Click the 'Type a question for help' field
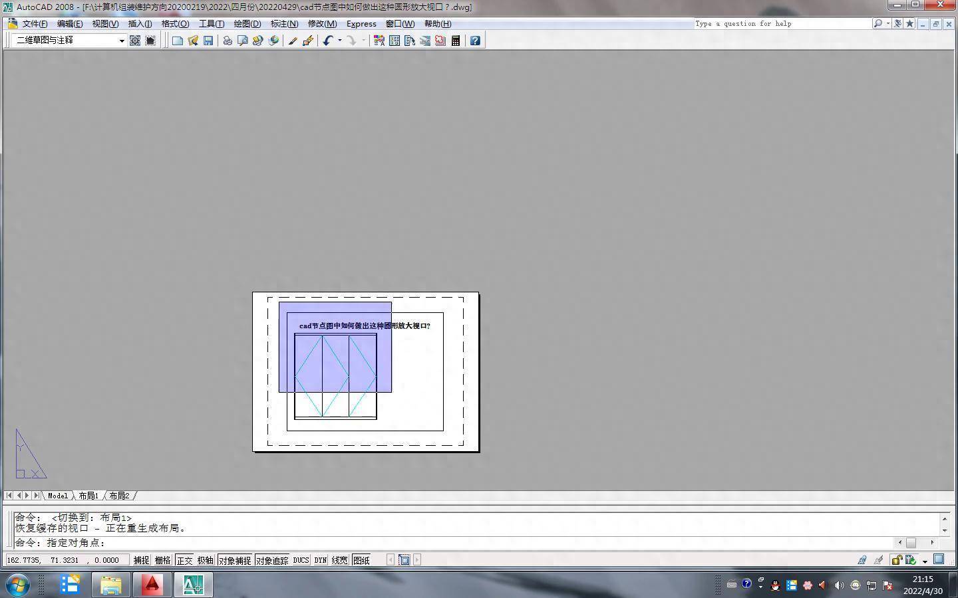Viewport: 958px width, 598px height. pos(782,23)
